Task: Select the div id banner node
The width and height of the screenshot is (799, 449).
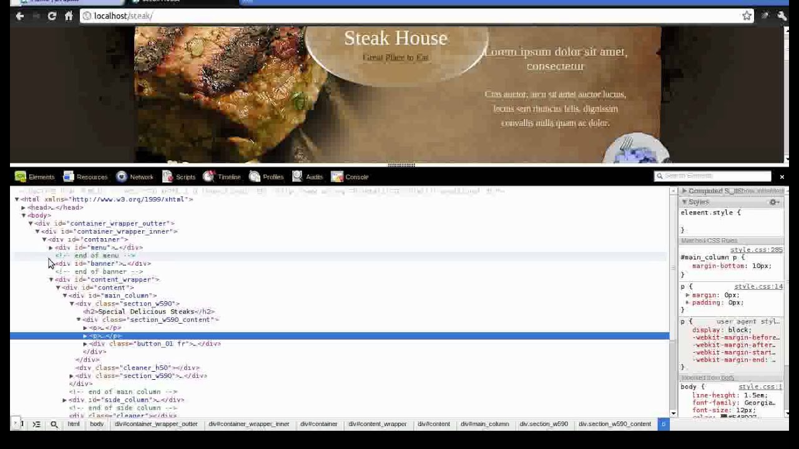Action: (103, 264)
